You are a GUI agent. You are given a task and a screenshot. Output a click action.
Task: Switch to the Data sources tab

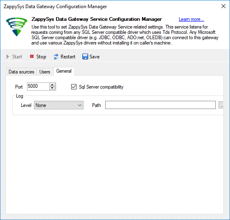click(21, 72)
